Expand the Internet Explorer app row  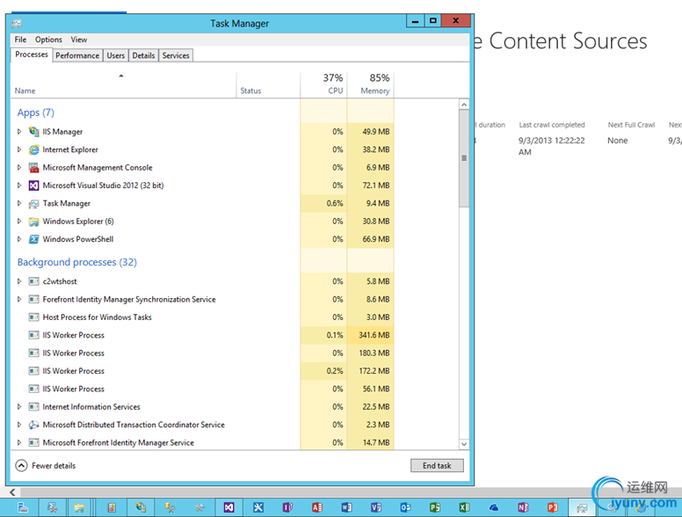click(19, 149)
